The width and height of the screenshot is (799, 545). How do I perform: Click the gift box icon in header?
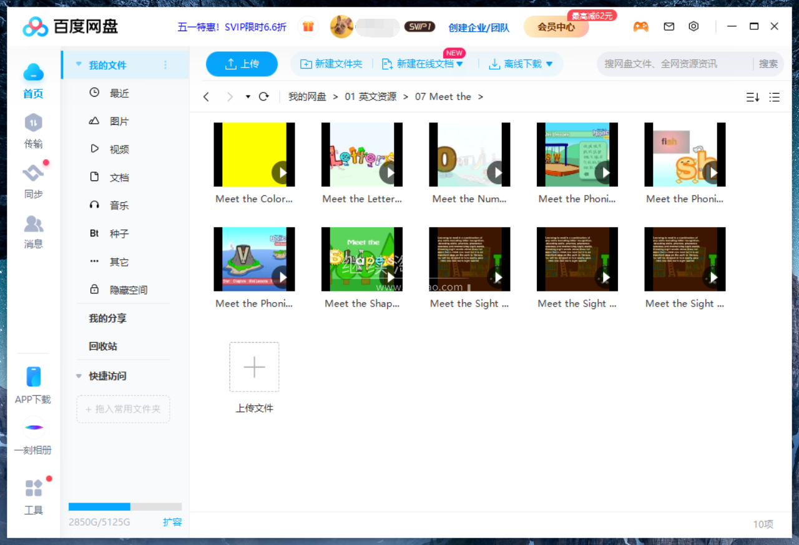[308, 27]
